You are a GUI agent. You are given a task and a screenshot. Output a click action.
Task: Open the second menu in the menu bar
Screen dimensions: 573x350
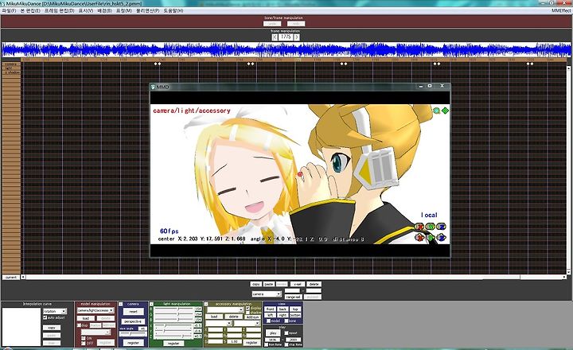pyautogui.click(x=30, y=10)
